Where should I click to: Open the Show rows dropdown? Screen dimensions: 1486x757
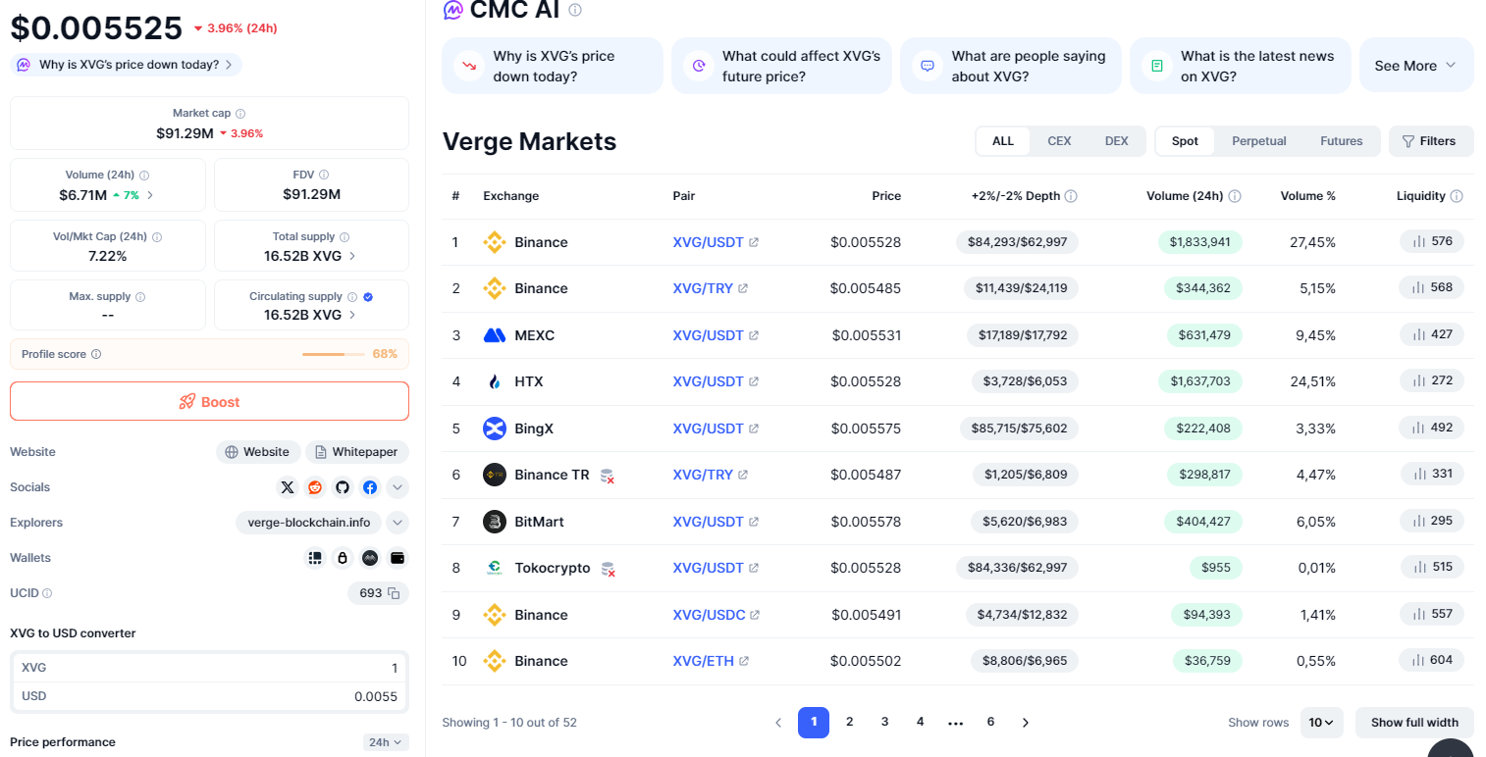tap(1321, 723)
